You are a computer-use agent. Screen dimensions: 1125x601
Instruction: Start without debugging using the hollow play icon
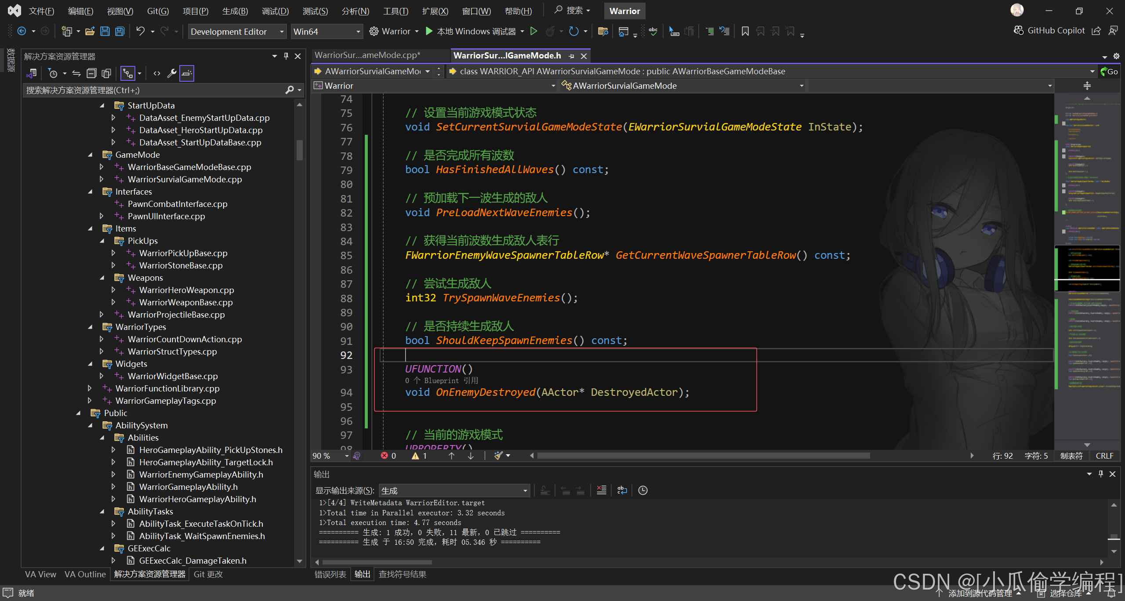tap(533, 31)
